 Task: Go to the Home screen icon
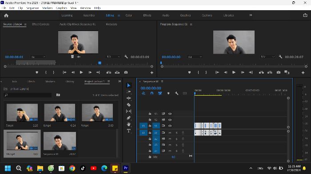coord(6,15)
